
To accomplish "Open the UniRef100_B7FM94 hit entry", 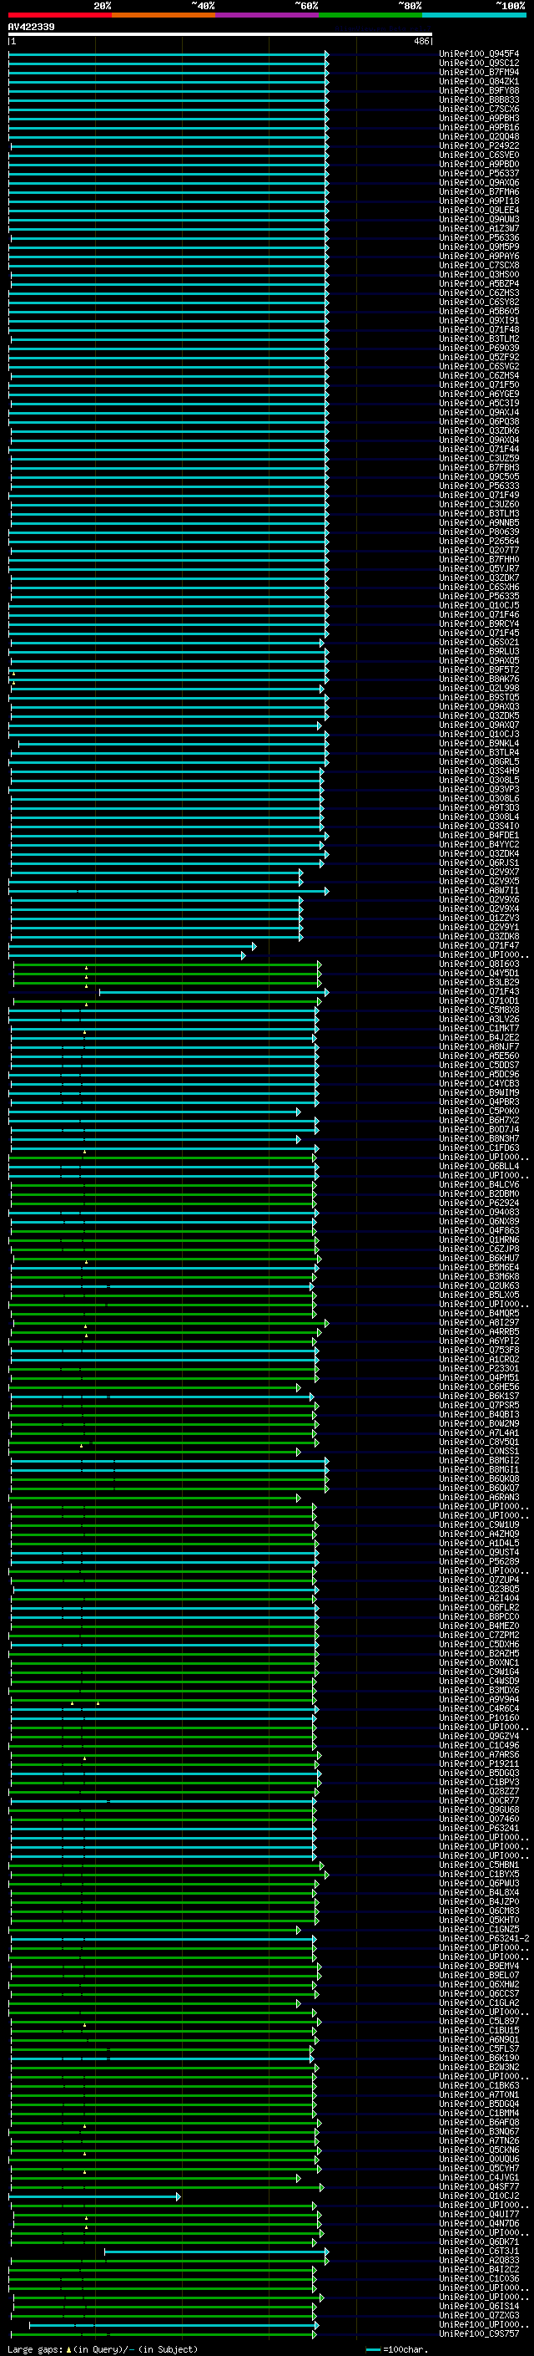I will click(479, 72).
